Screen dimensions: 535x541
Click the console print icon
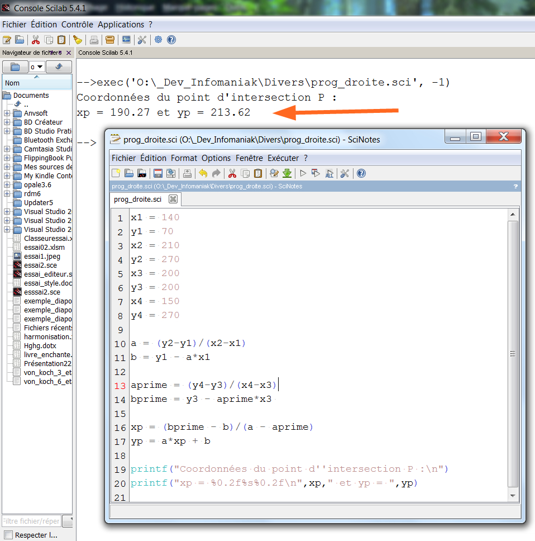94,40
